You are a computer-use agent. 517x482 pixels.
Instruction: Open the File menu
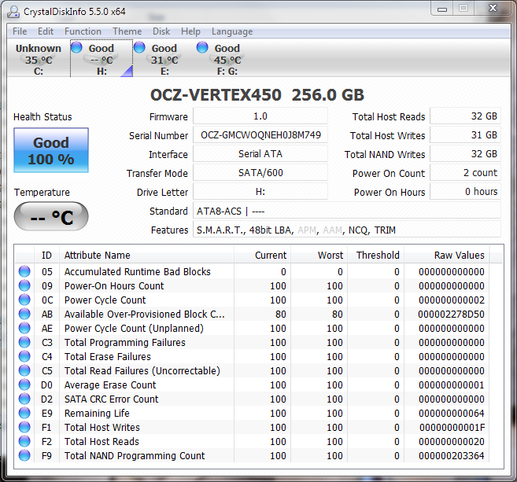20,31
